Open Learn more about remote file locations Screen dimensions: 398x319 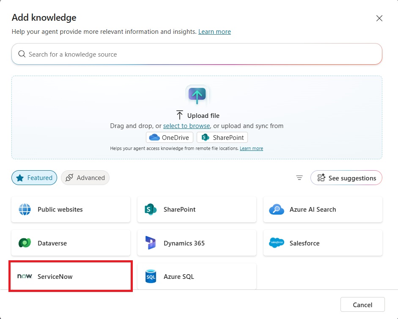click(251, 148)
